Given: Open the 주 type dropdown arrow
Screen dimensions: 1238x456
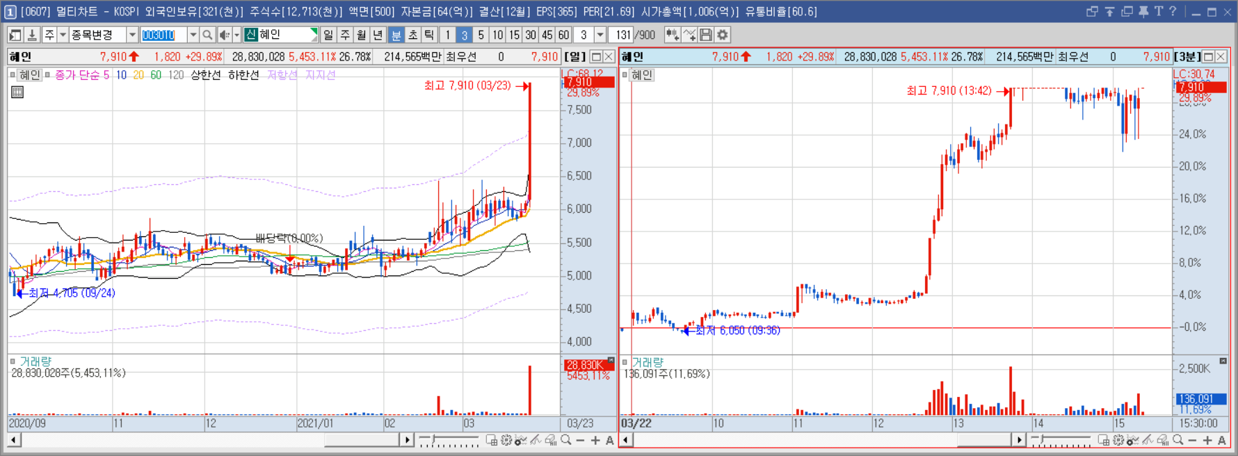Looking at the screenshot, I should (63, 35).
